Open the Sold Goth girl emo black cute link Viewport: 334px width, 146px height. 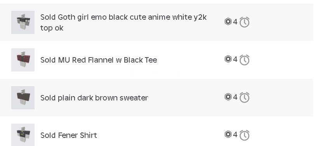pyautogui.click(x=124, y=22)
